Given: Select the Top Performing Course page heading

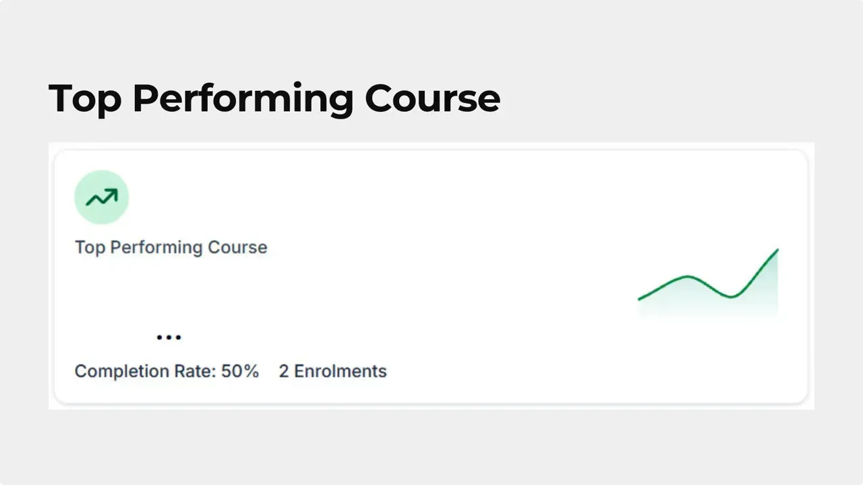Looking at the screenshot, I should 274,98.
